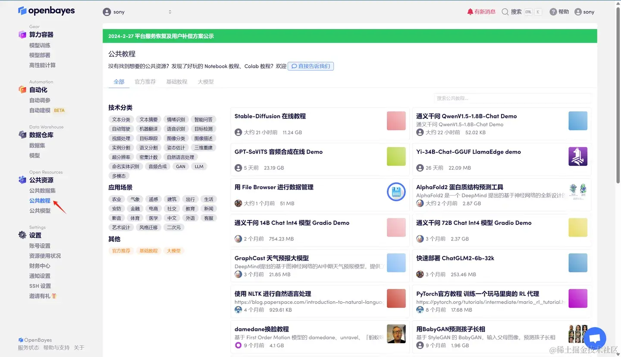
Task: Select the 医学 application tag
Action: click(154, 218)
